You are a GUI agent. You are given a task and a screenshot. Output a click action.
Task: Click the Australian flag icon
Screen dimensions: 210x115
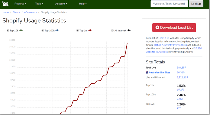point(147,72)
